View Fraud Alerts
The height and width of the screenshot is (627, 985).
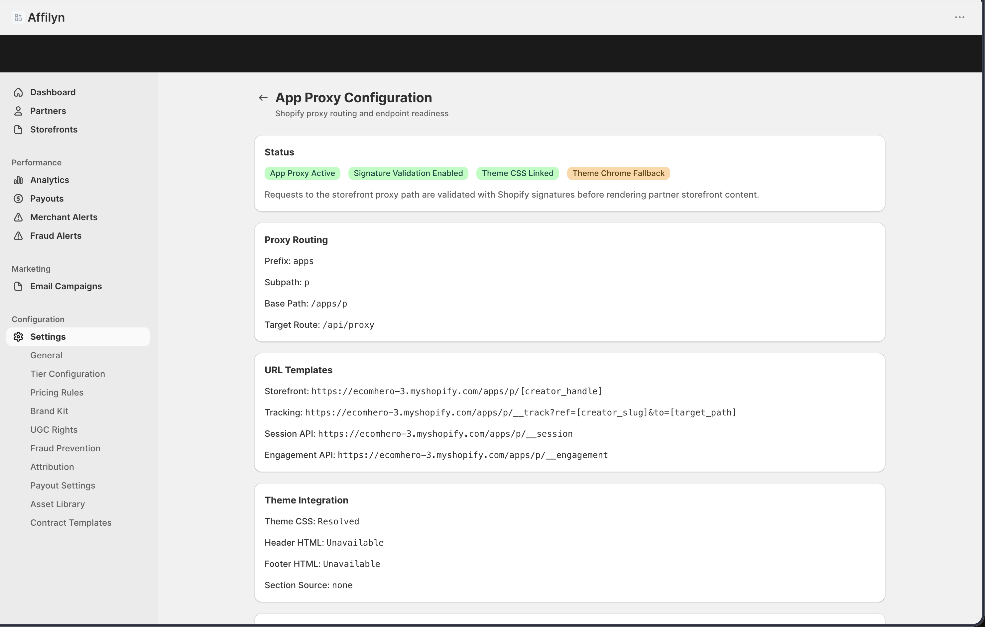(78, 236)
